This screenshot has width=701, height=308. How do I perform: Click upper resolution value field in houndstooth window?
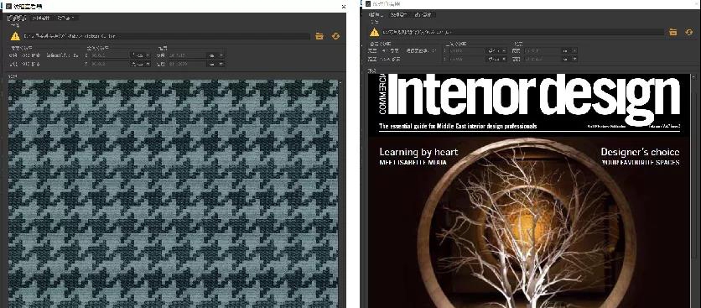pos(110,55)
